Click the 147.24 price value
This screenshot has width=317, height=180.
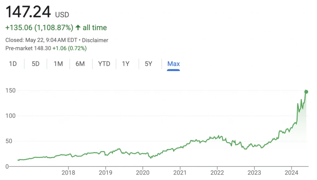pyautogui.click(x=28, y=12)
